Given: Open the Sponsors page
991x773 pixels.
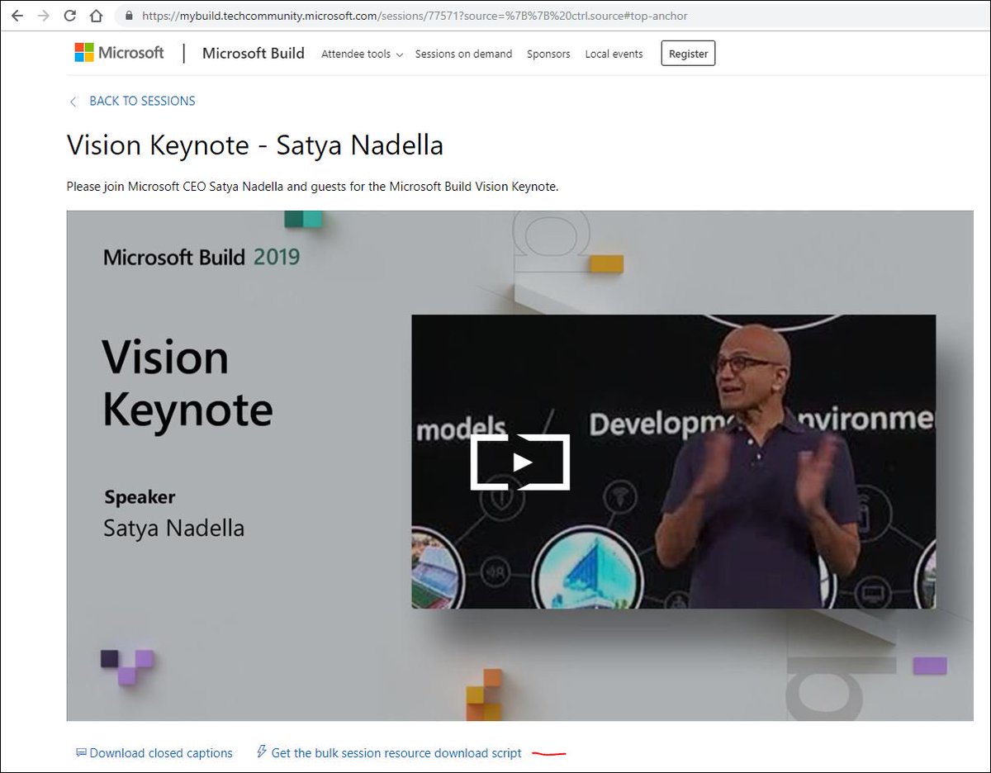Looking at the screenshot, I should pos(548,54).
